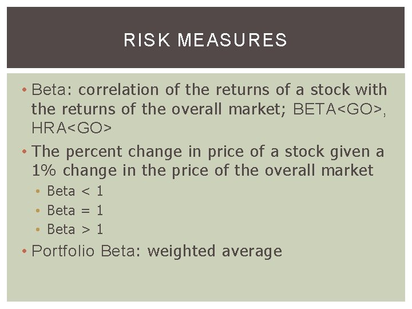
Task: Click the RISK MEASURES slide title
Action: [x=205, y=40]
